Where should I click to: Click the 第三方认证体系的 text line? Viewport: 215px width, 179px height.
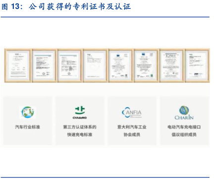pos(80,127)
